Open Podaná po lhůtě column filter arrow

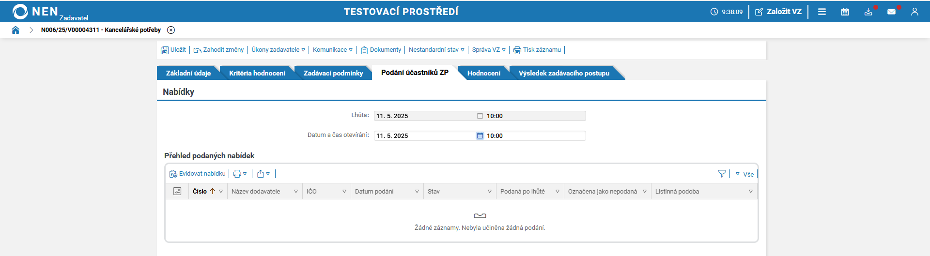coord(558,192)
